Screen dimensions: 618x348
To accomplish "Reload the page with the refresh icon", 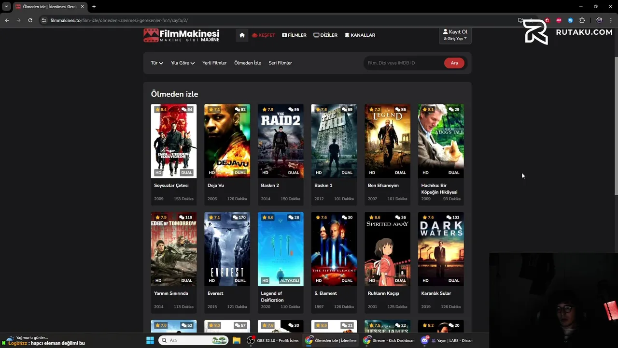I will click(30, 20).
